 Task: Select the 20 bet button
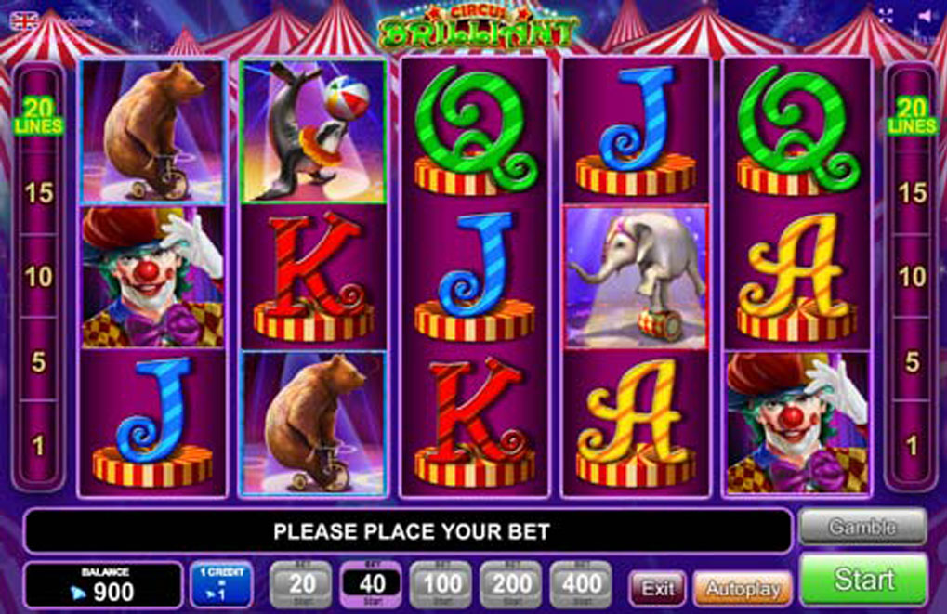301,584
